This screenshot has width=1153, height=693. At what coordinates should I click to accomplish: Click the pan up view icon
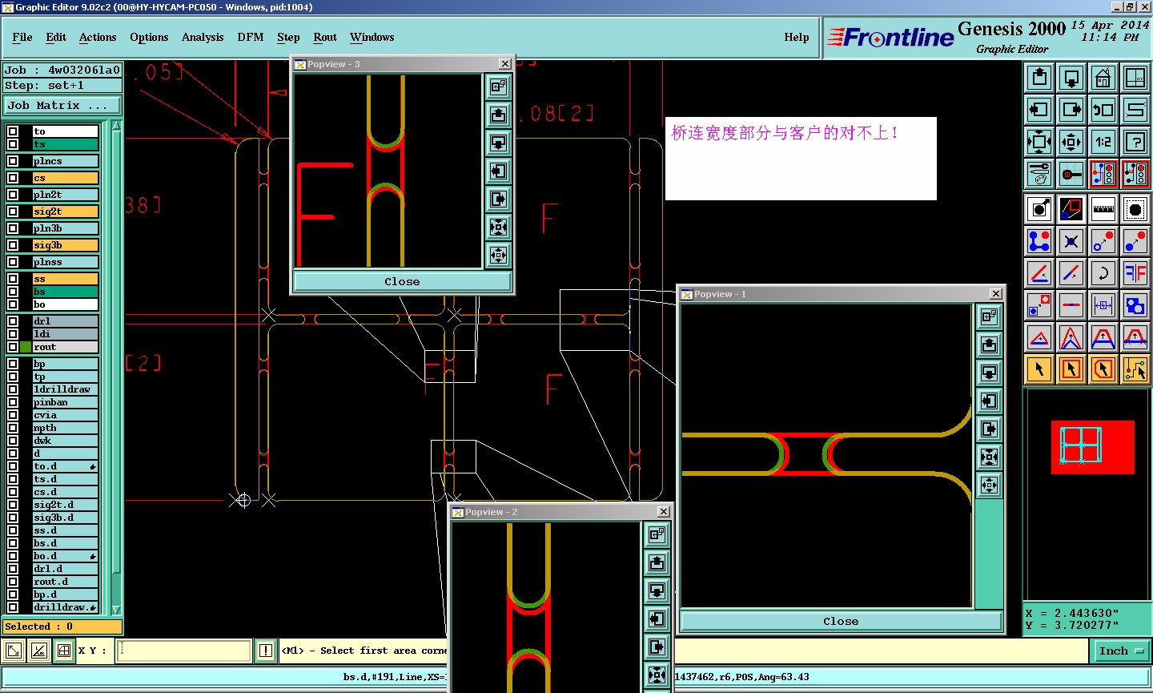click(1039, 78)
